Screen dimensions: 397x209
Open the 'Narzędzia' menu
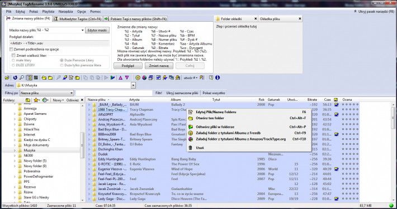[65, 12]
